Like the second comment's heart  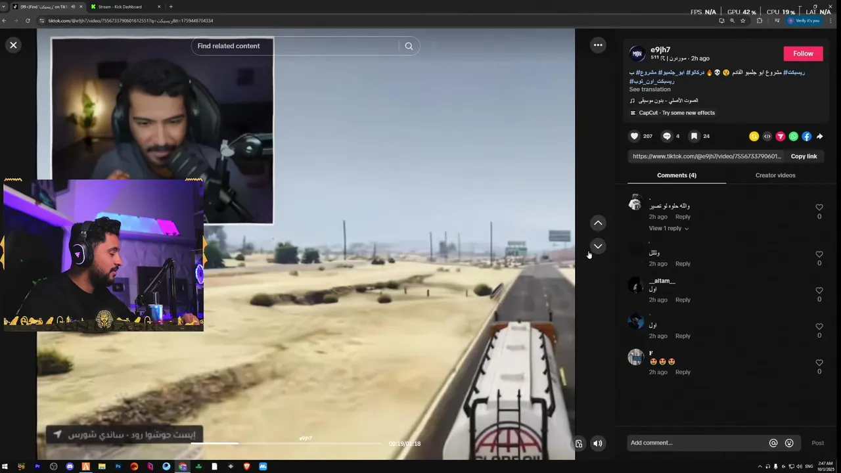pos(819,254)
